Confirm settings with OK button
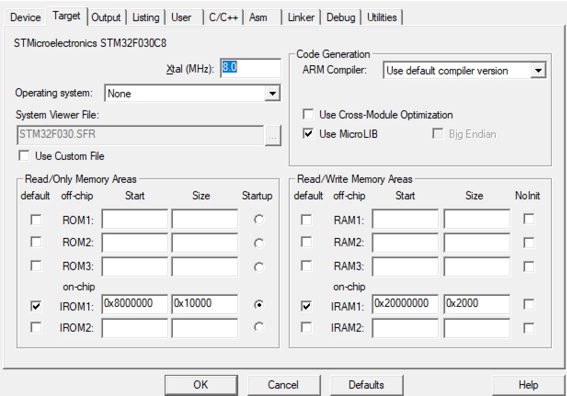This screenshot has width=567, height=396. point(201,385)
